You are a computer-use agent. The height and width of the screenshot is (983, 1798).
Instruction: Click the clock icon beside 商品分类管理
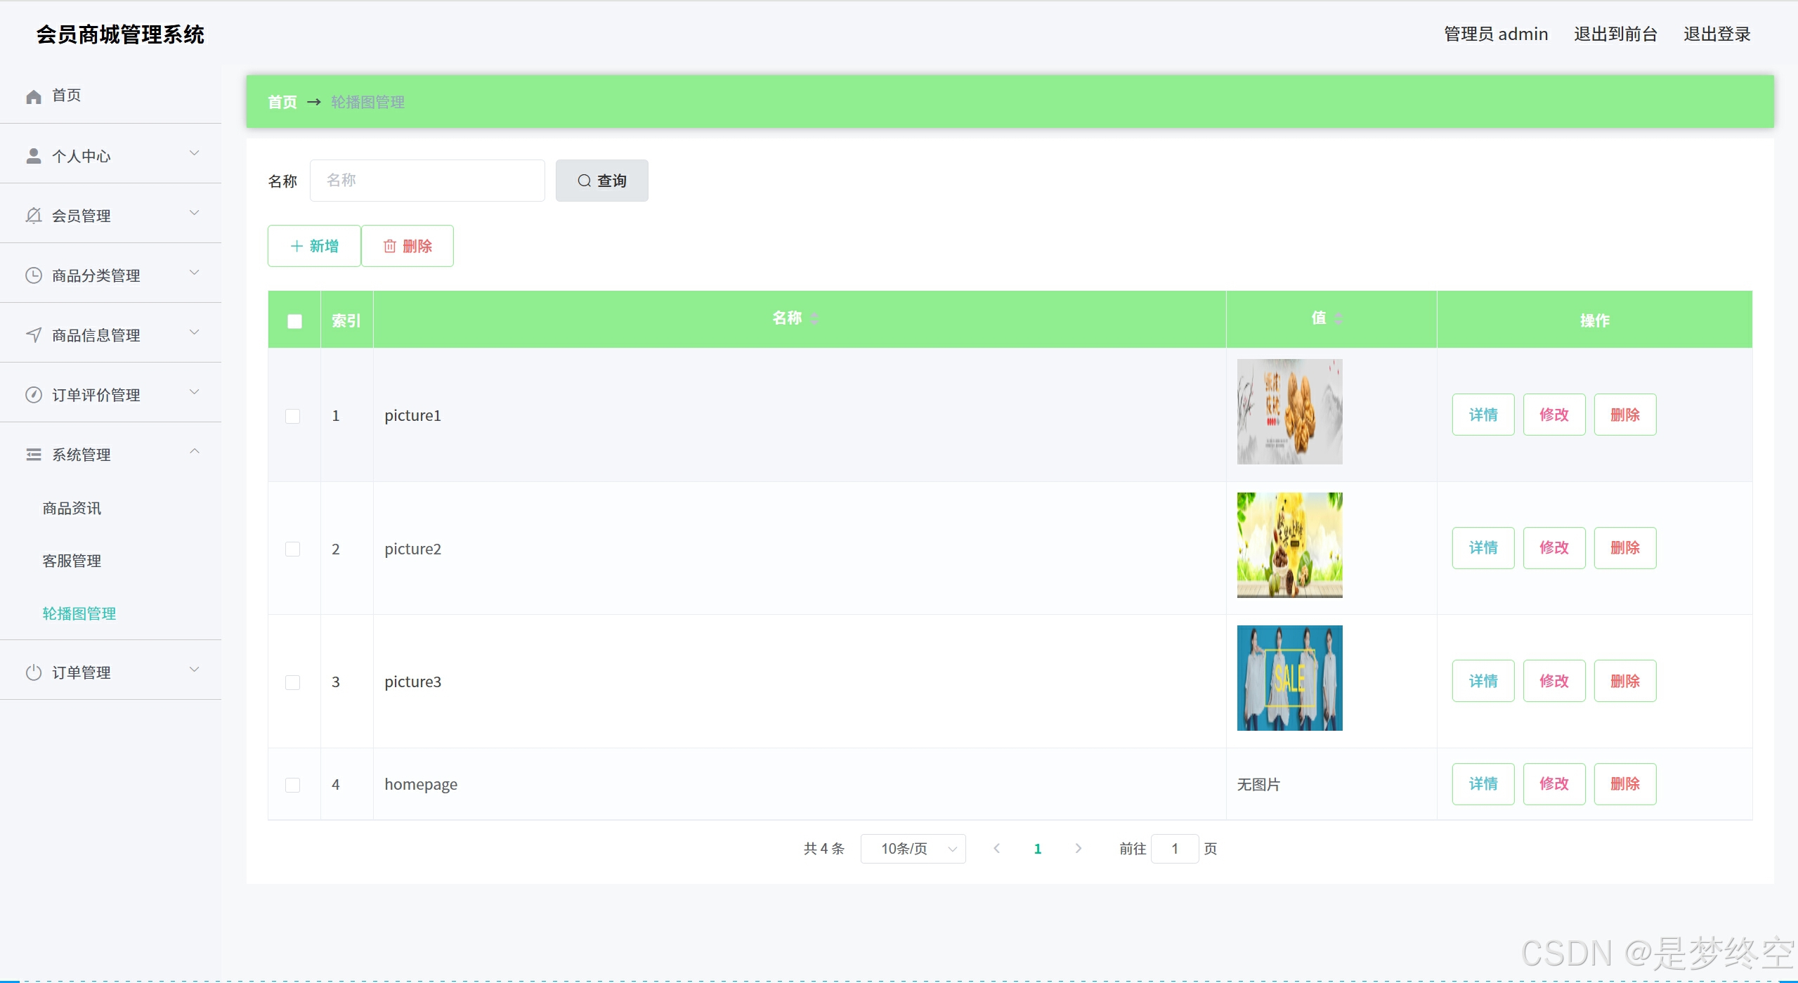click(34, 275)
